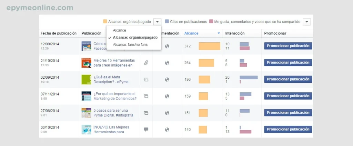Click globe audience icon on 12/09/2014 row
The height and width of the screenshot is (146, 353).
[x=167, y=46]
